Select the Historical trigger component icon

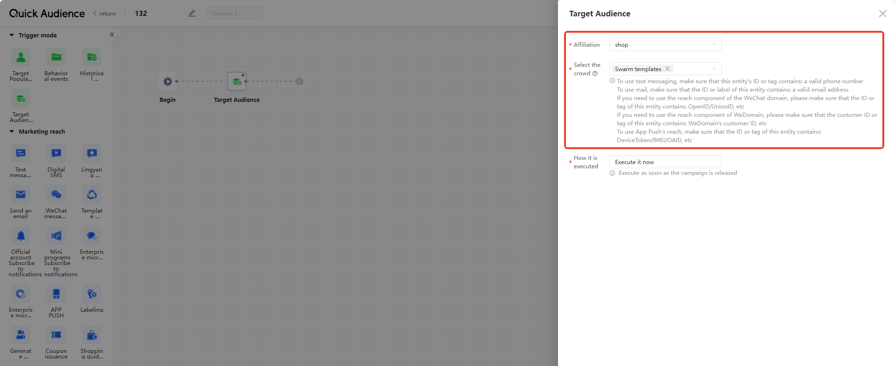point(92,57)
